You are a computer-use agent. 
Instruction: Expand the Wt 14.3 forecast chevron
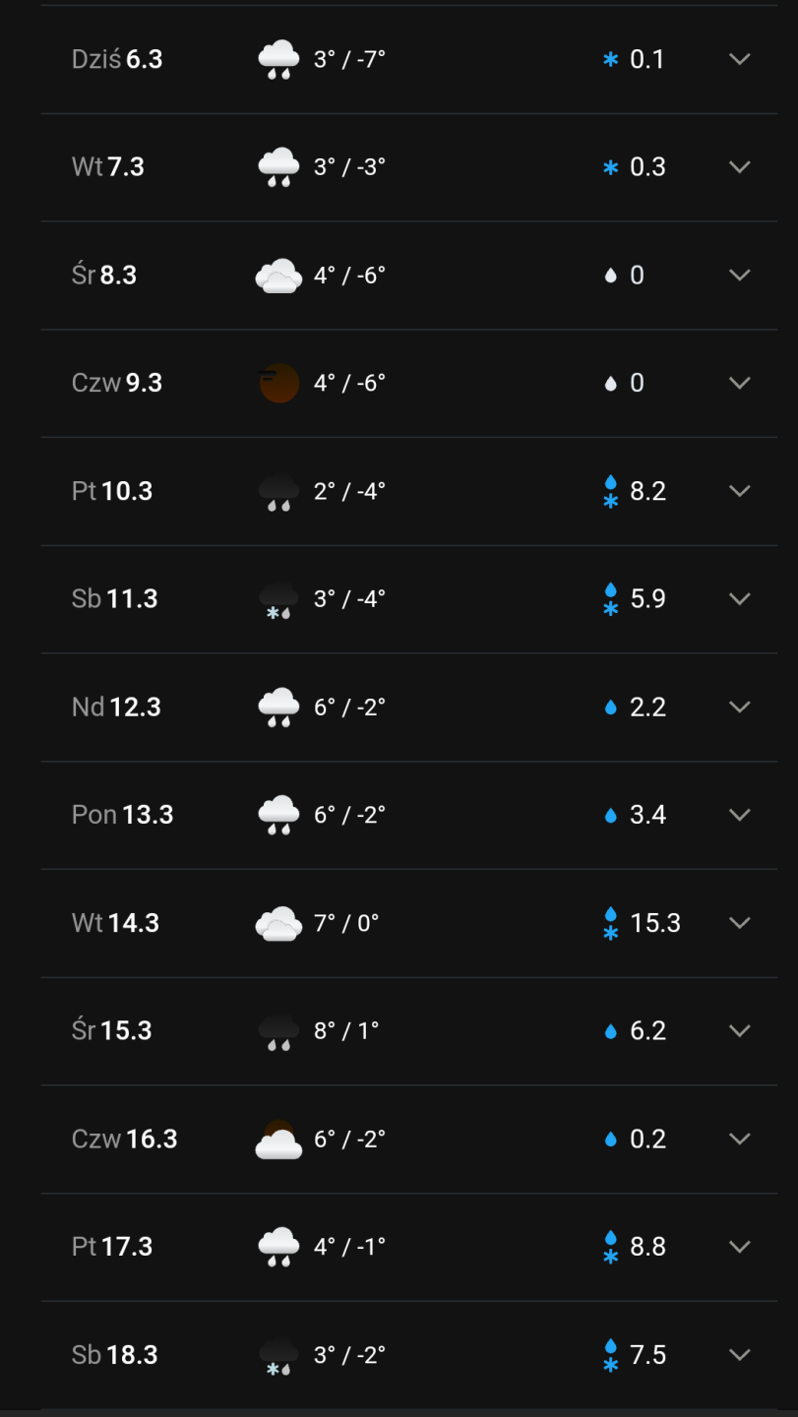tap(740, 923)
